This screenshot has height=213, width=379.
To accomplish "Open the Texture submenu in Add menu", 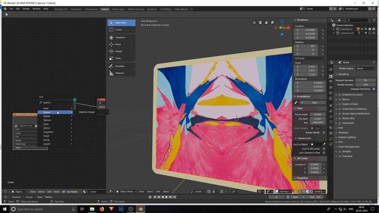I will point(55,120).
